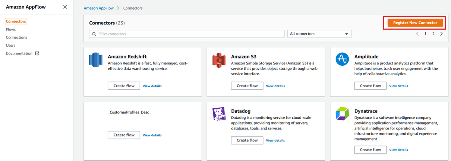Go to previous connectors page arrow

(417, 34)
